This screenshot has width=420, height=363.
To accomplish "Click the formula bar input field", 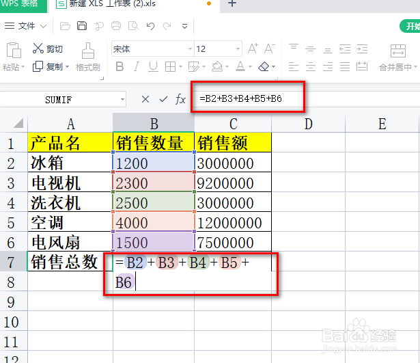I will [305, 98].
